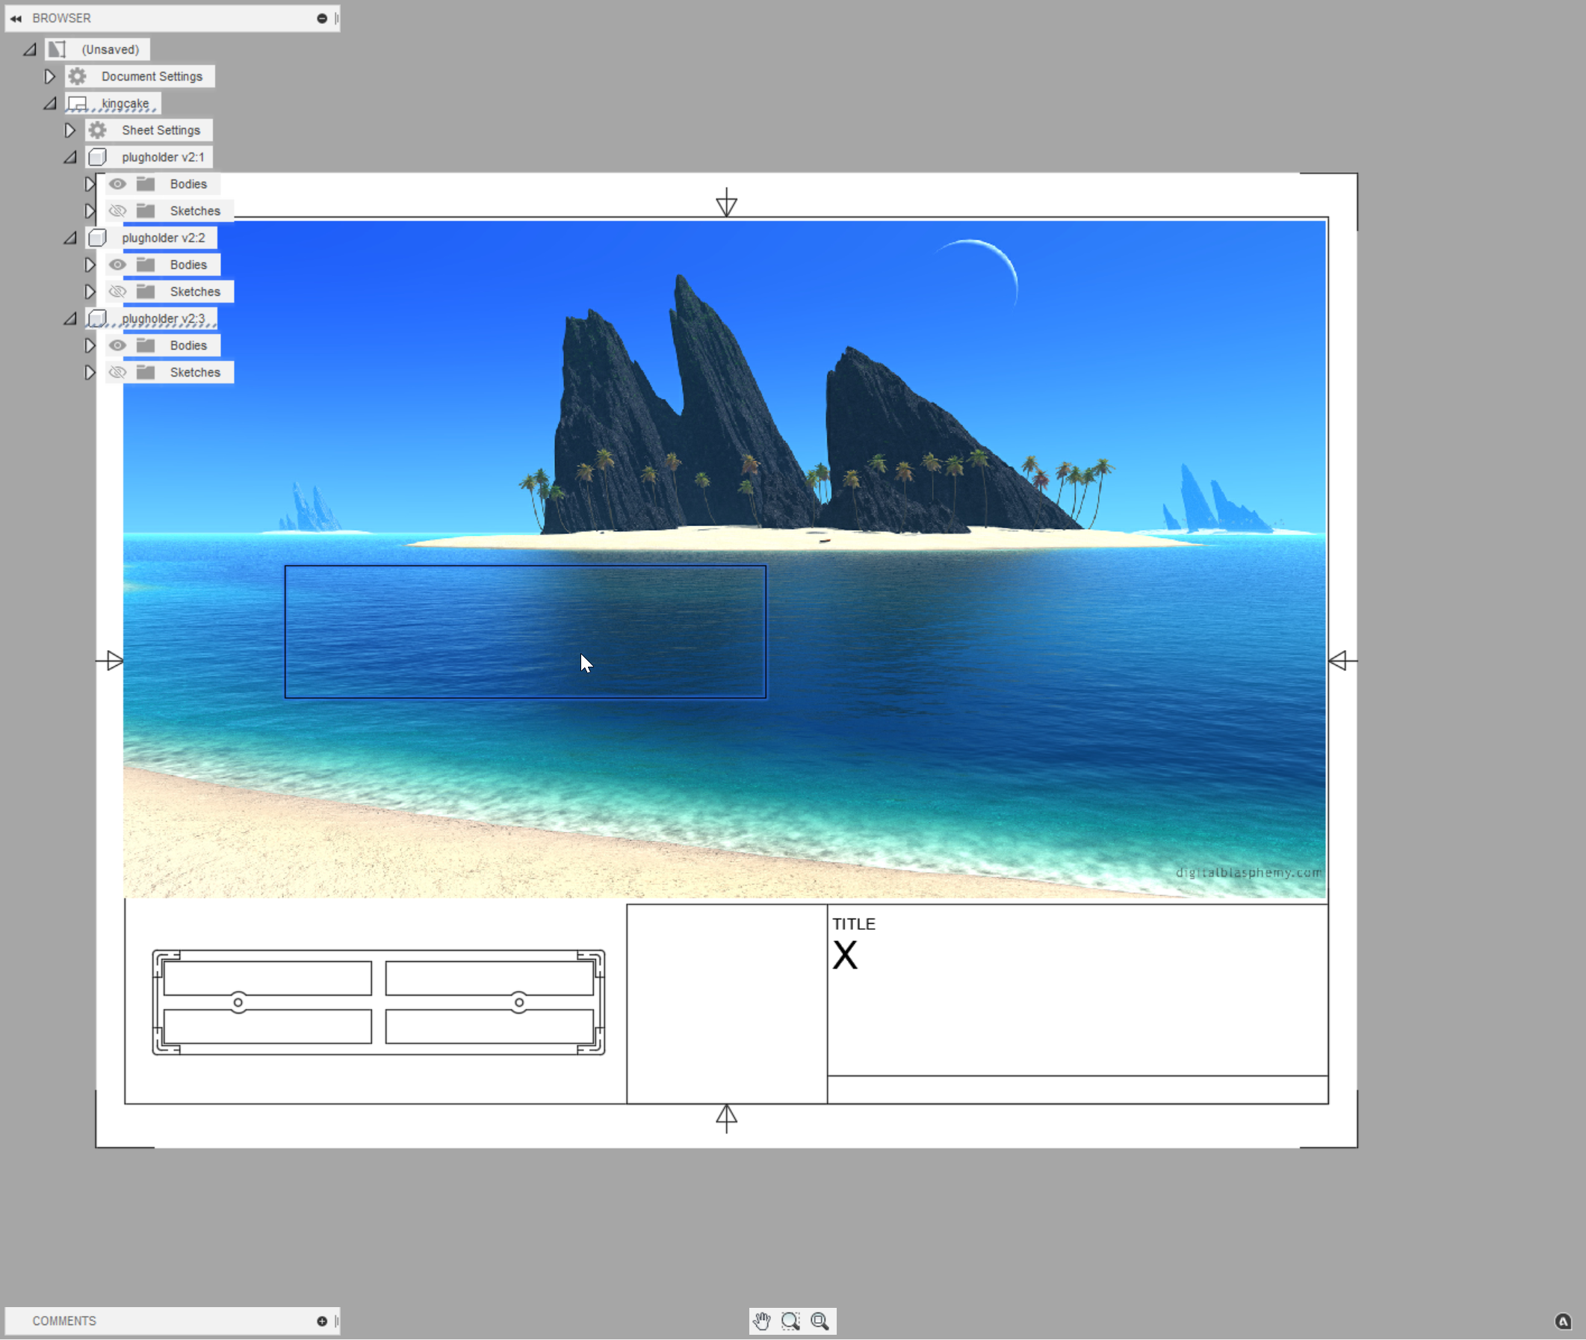Viewport: 1586px width, 1340px height.
Task: Expand the Document Settings node
Action: tap(49, 76)
